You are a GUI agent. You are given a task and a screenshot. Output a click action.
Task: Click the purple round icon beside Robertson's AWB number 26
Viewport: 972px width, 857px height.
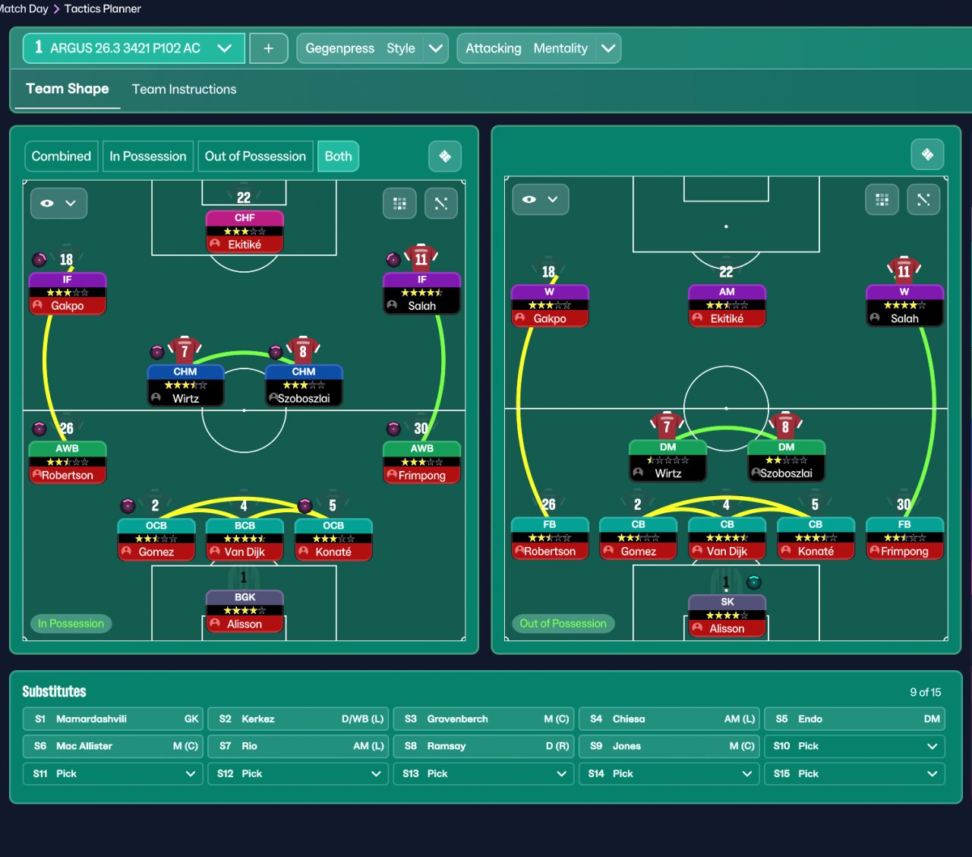coord(39,428)
